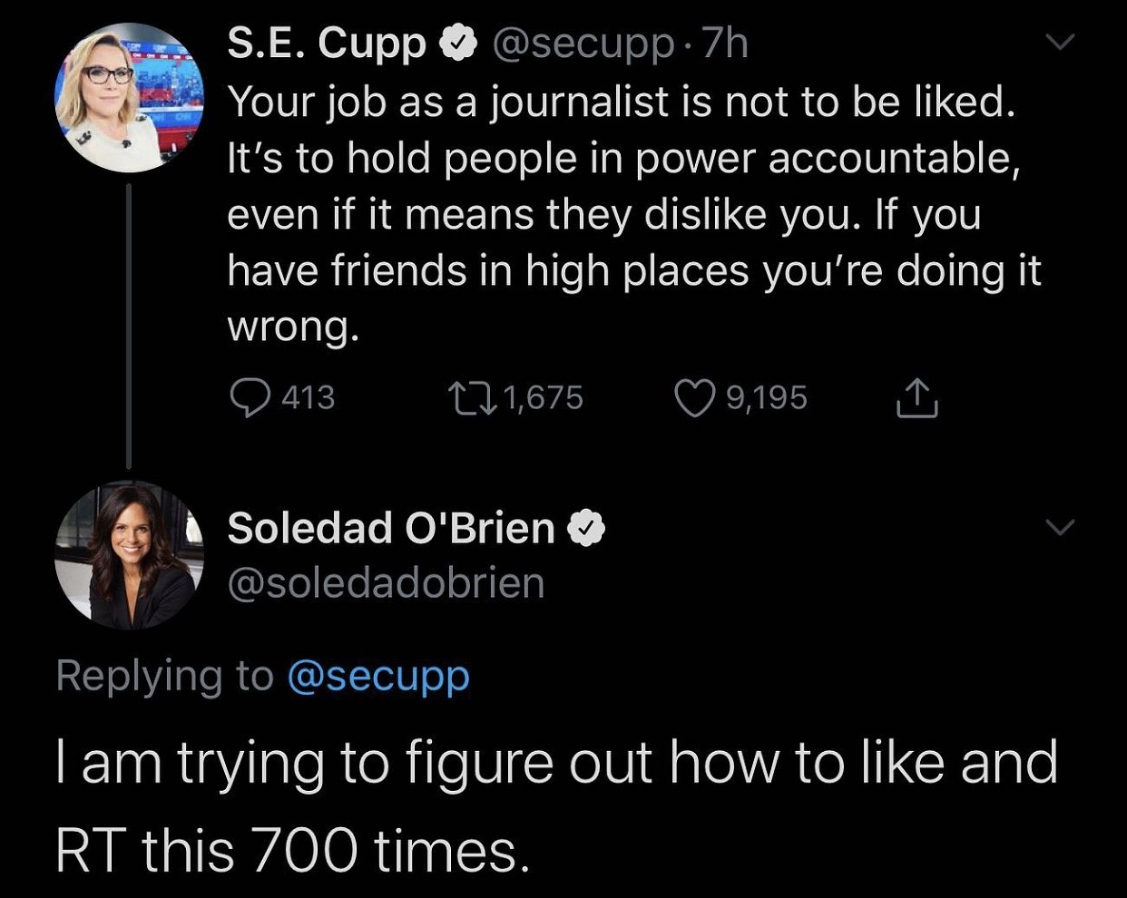Tap the share upload icon

pyautogui.click(x=916, y=398)
